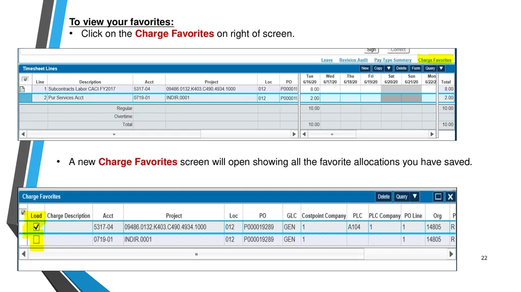This screenshot has width=521, height=292.
Task: Select INDIR.0001 project in Charge Favorites
Action: tap(174, 239)
